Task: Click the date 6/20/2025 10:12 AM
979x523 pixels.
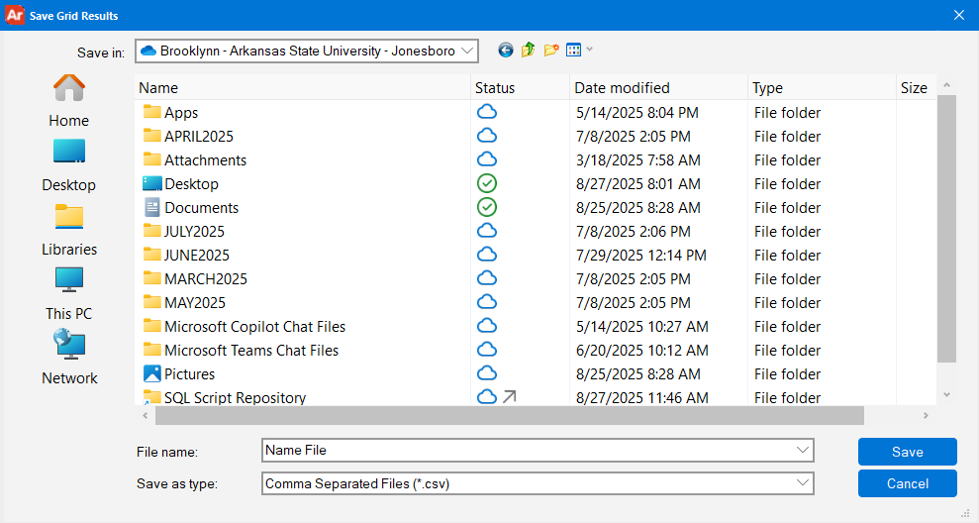Action: 641,350
